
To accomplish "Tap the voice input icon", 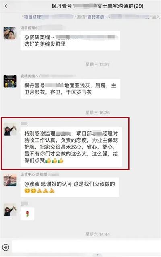I will tap(6, 247).
